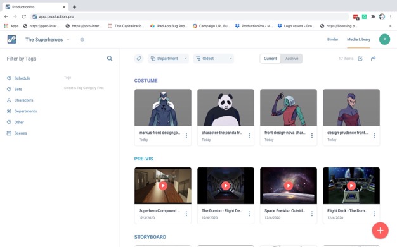Screen dimensions: 397x247
Task: Click the red add plus button
Action: pyautogui.click(x=380, y=231)
